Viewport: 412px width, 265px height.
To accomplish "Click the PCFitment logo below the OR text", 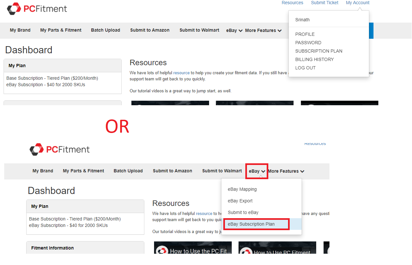I will (x=60, y=149).
